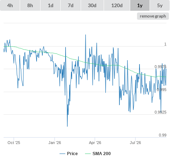Screen dimensions: 170x163
Task: Click the Oct '25 axis label
Action: [14, 143]
